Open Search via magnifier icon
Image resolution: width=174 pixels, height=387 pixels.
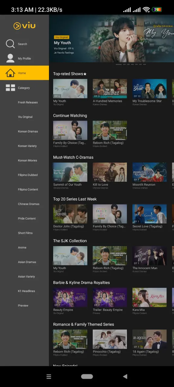10,44
